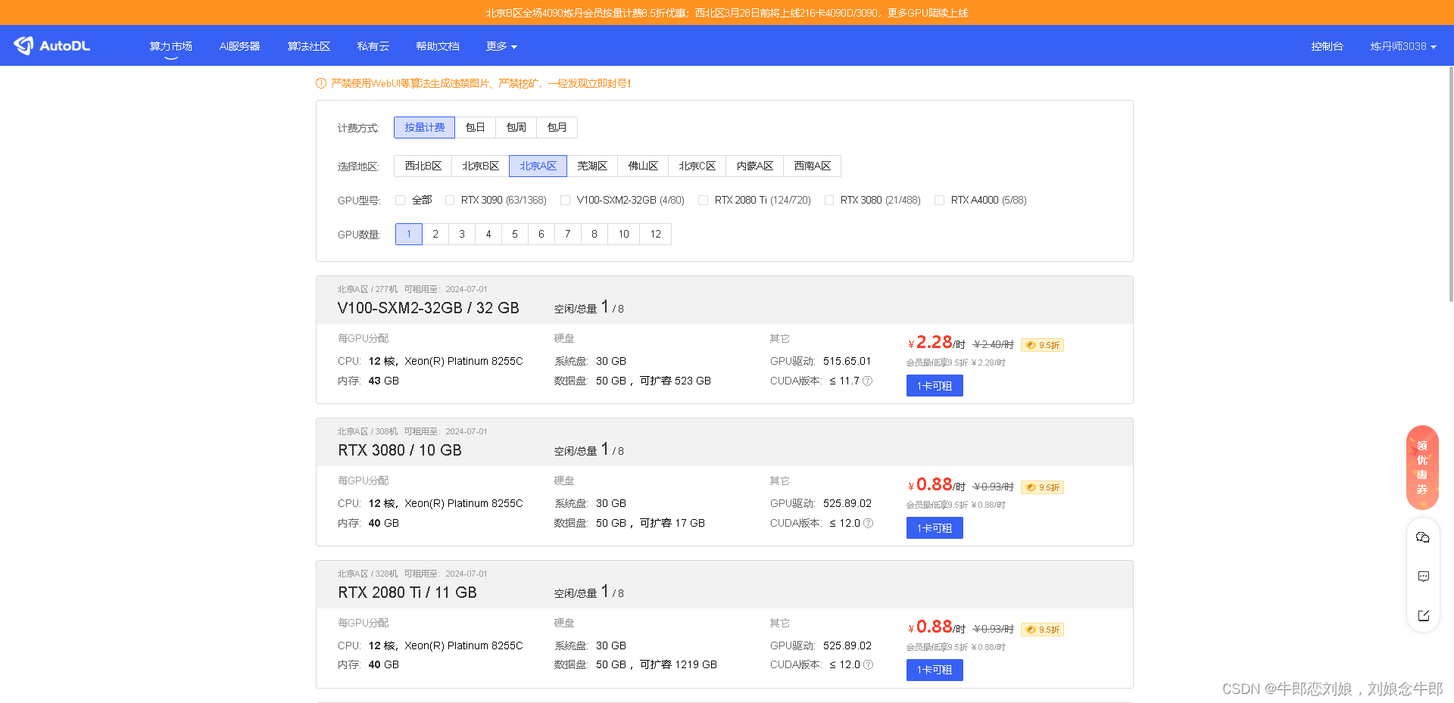Select 包月 billing mode

557,127
